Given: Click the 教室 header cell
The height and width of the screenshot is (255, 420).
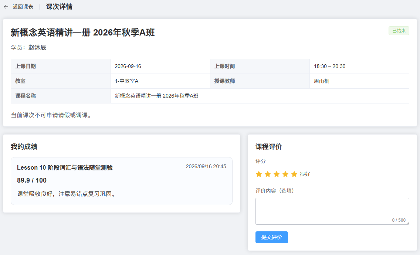Looking at the screenshot, I should pyautogui.click(x=61, y=81).
